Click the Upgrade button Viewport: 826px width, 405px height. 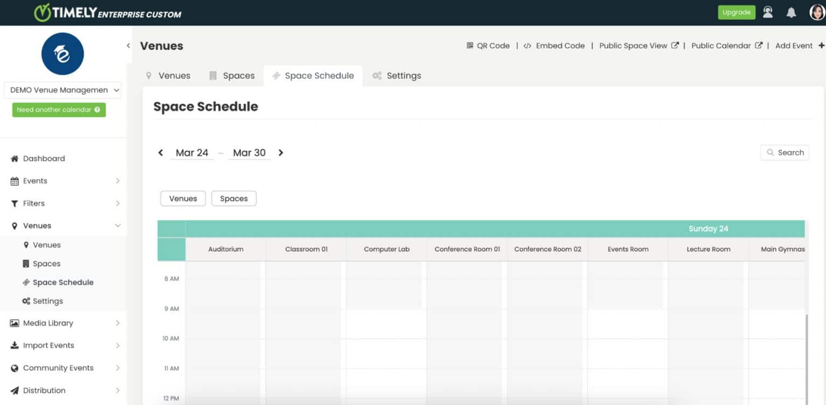(736, 12)
